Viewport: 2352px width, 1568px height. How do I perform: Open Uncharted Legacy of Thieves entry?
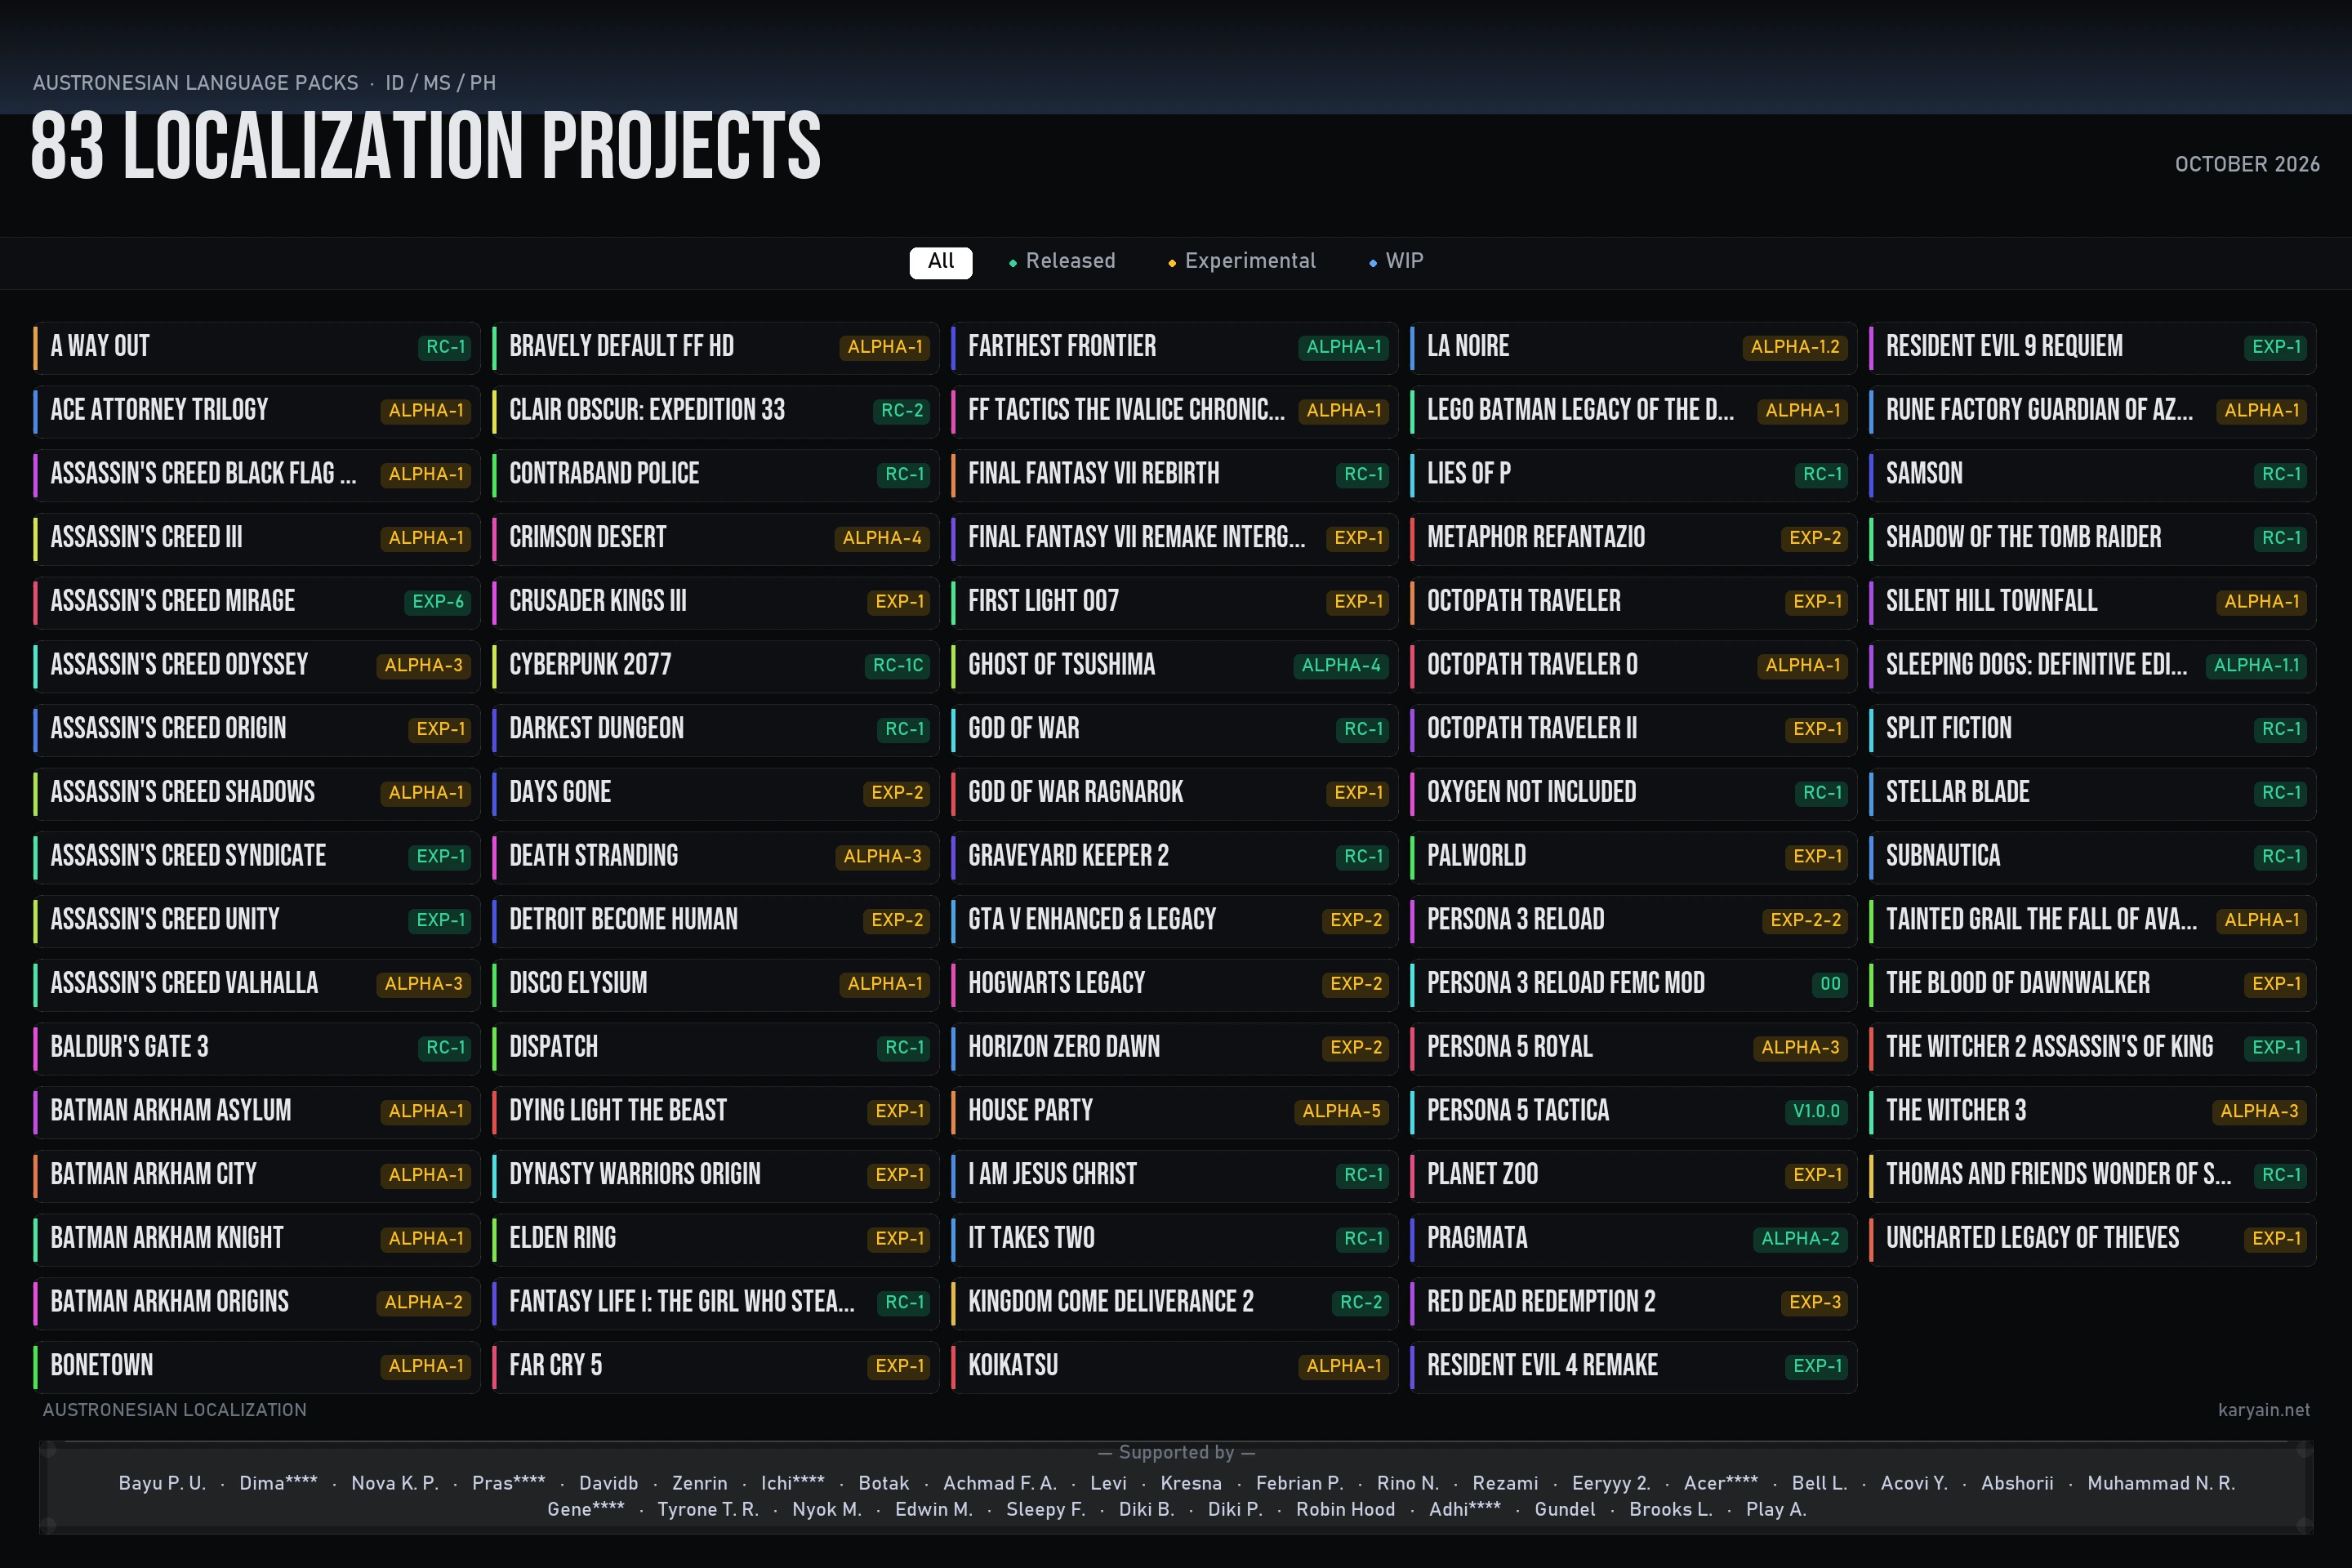[x=2093, y=1239]
